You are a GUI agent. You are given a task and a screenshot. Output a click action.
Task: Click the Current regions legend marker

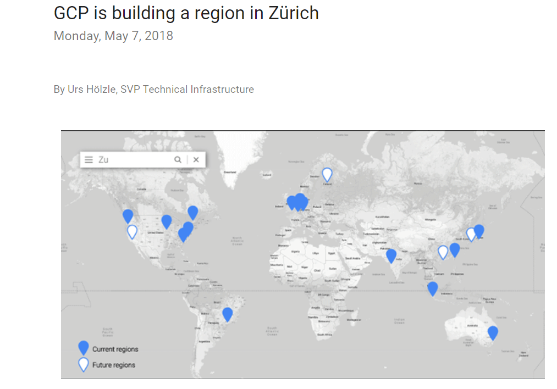point(84,347)
